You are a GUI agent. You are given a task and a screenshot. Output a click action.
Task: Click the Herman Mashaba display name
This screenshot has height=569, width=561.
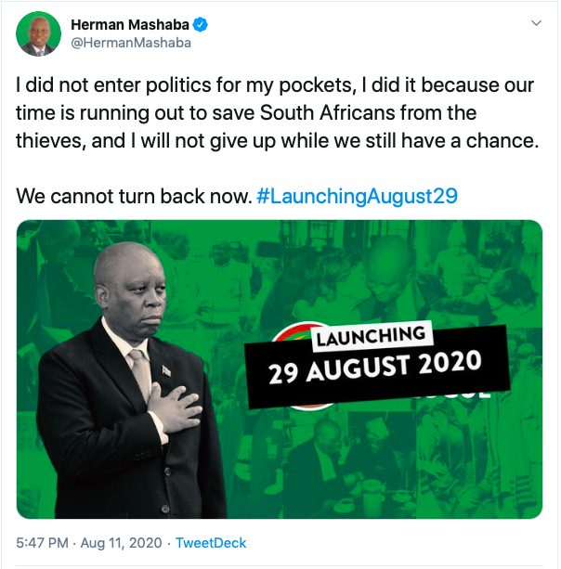130,25
